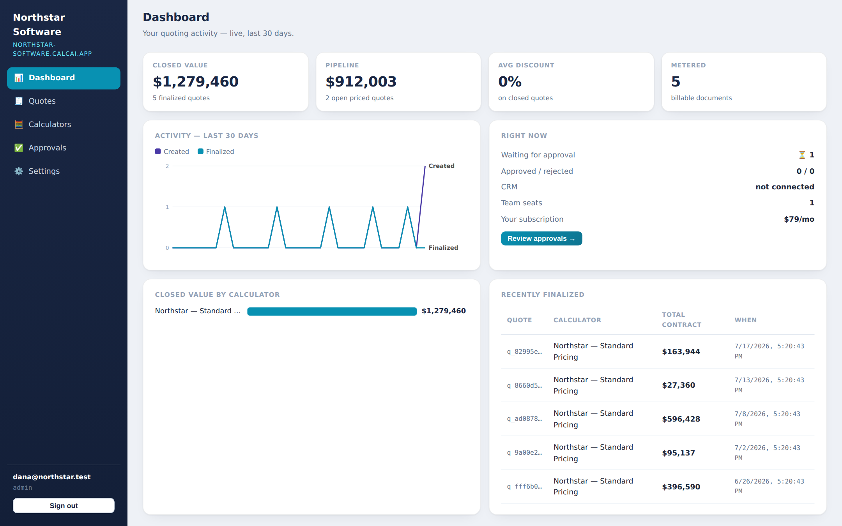The image size is (842, 526).
Task: Navigate to Approvals
Action: 64,148
